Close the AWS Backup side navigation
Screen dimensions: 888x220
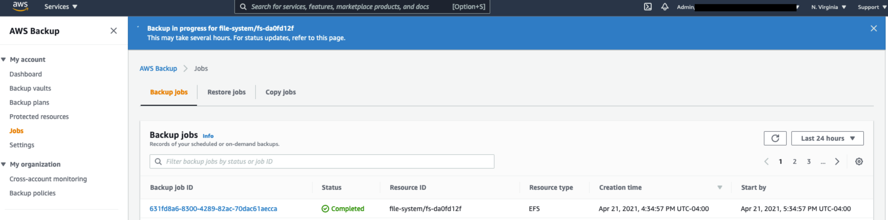(x=113, y=31)
